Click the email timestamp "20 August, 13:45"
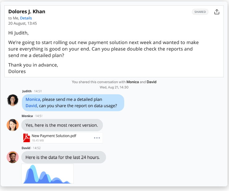229x191 pixels. click(22, 23)
